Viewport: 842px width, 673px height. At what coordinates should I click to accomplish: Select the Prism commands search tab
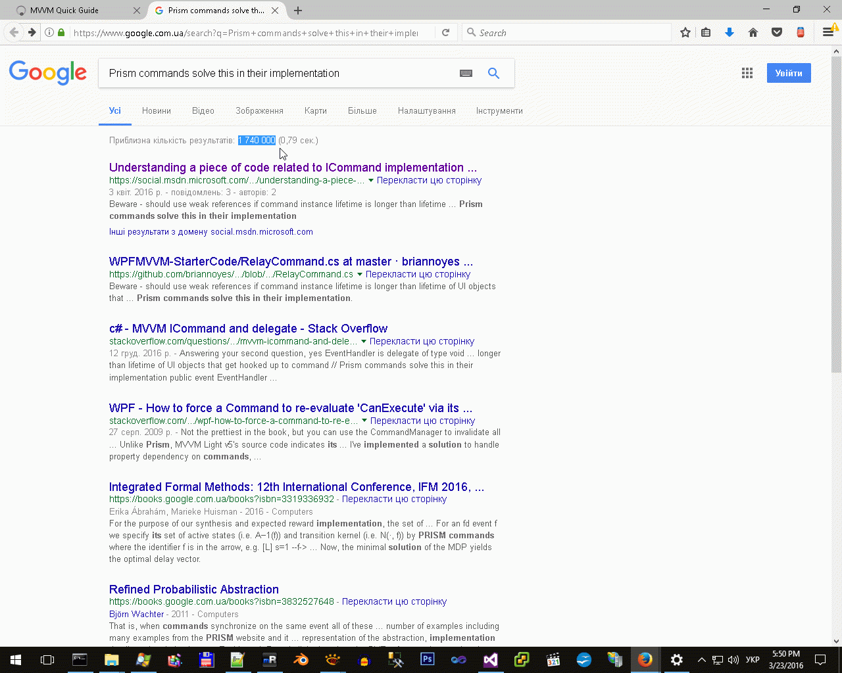pyautogui.click(x=217, y=11)
